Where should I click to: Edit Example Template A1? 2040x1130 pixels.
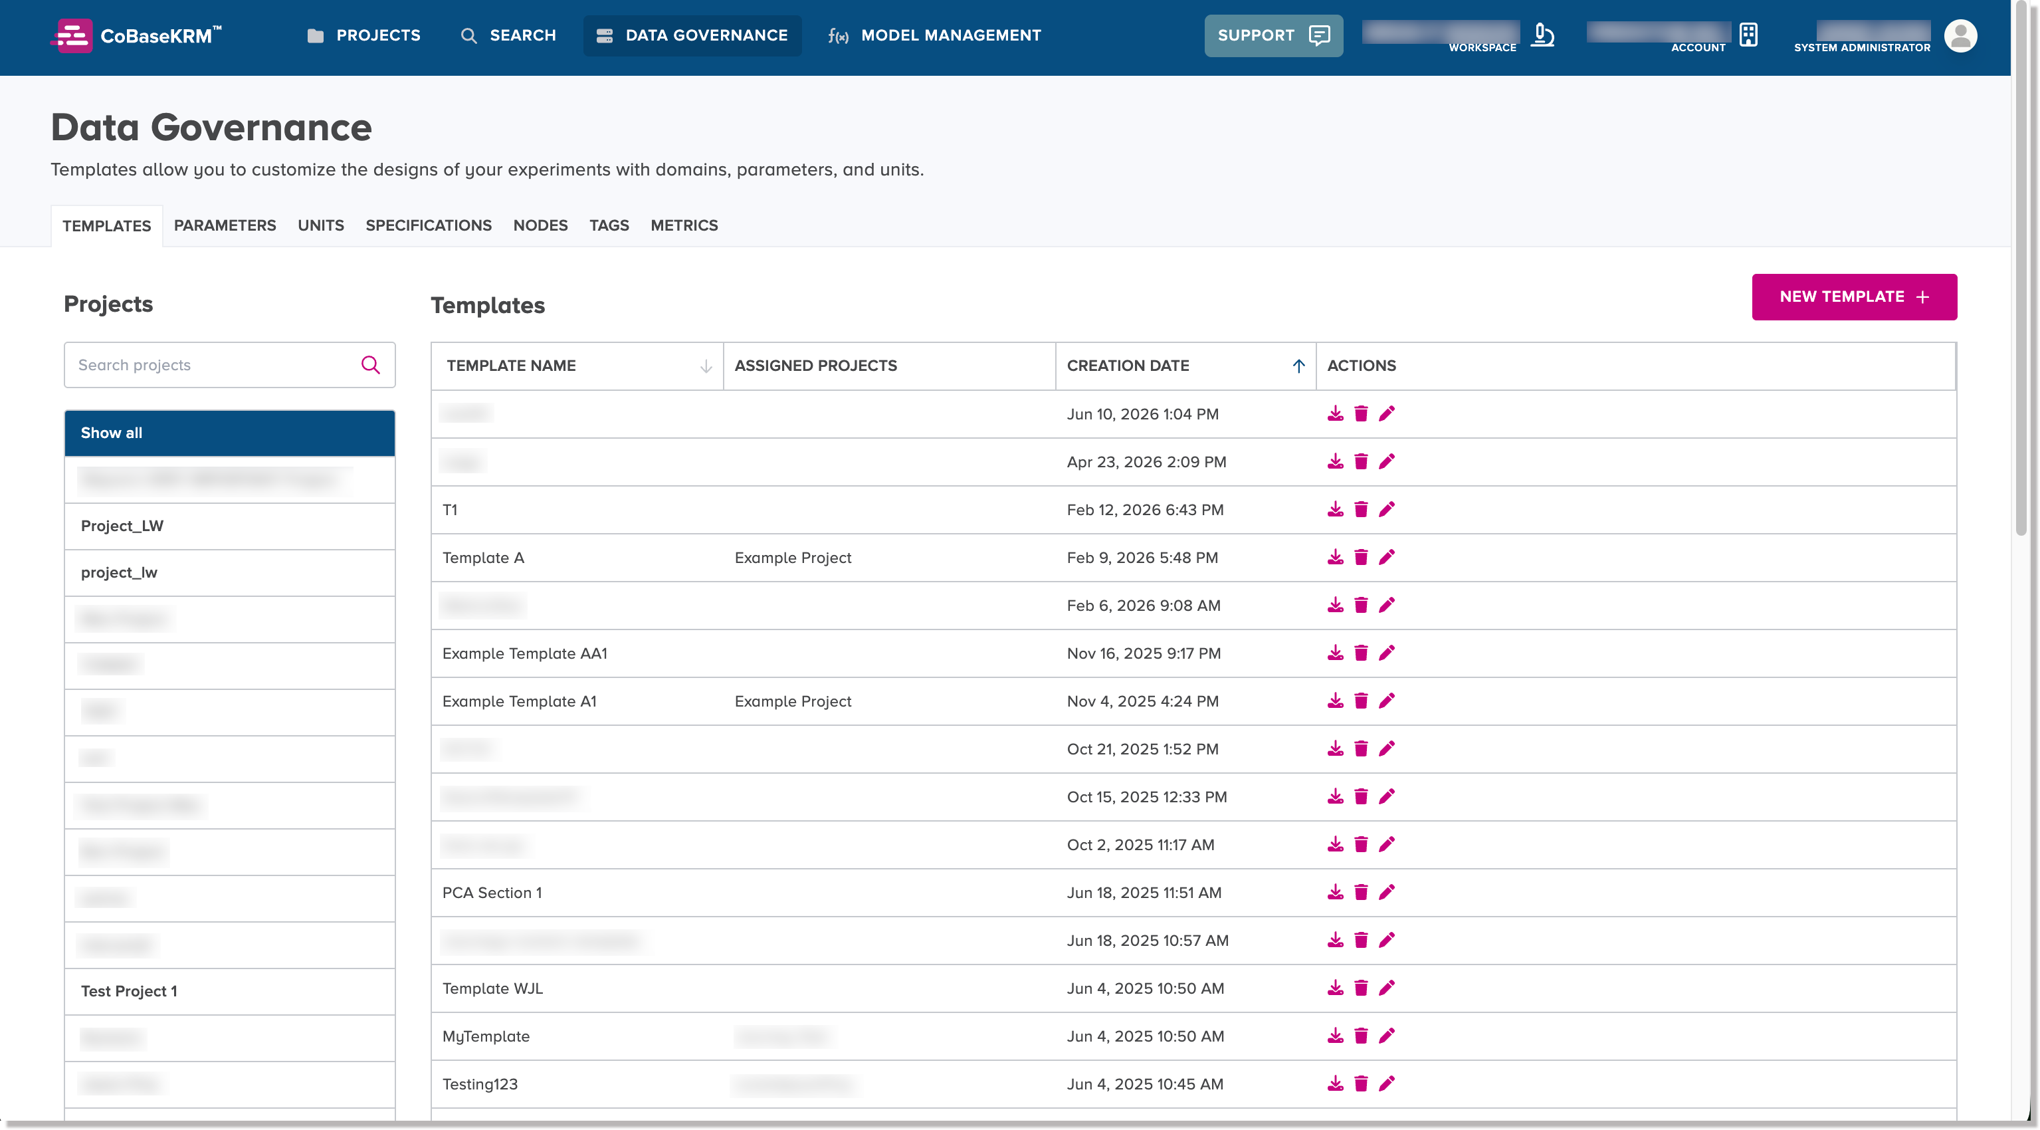click(1386, 701)
